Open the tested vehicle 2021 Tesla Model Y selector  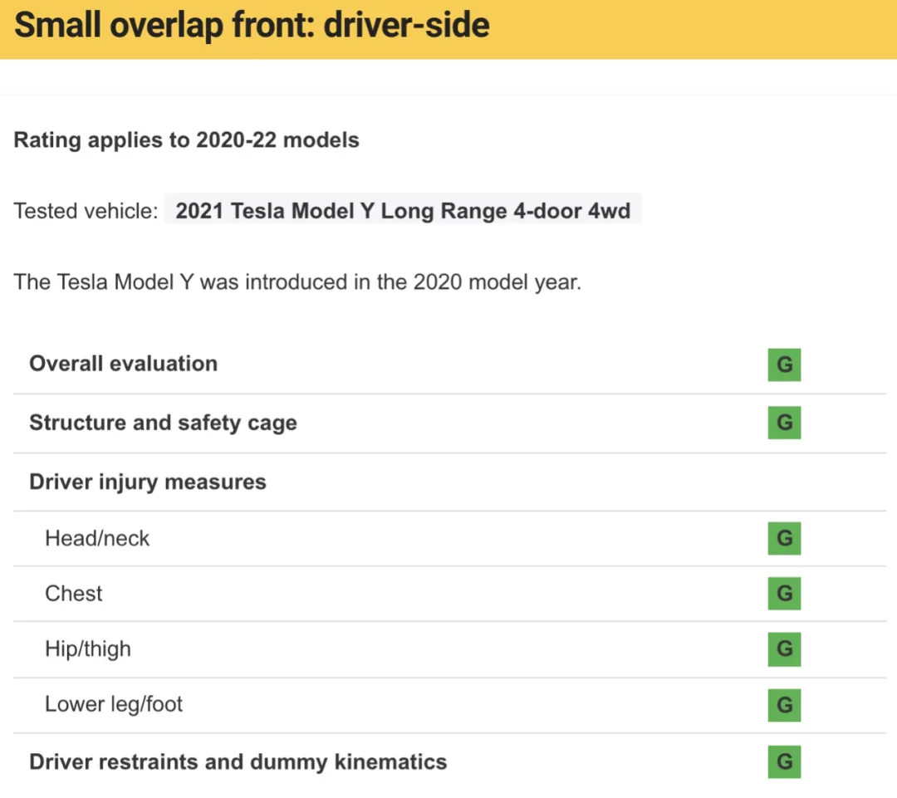(403, 211)
